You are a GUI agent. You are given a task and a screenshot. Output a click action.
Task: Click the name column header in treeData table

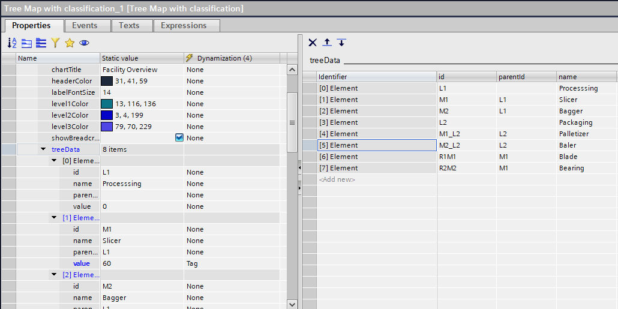(586, 77)
